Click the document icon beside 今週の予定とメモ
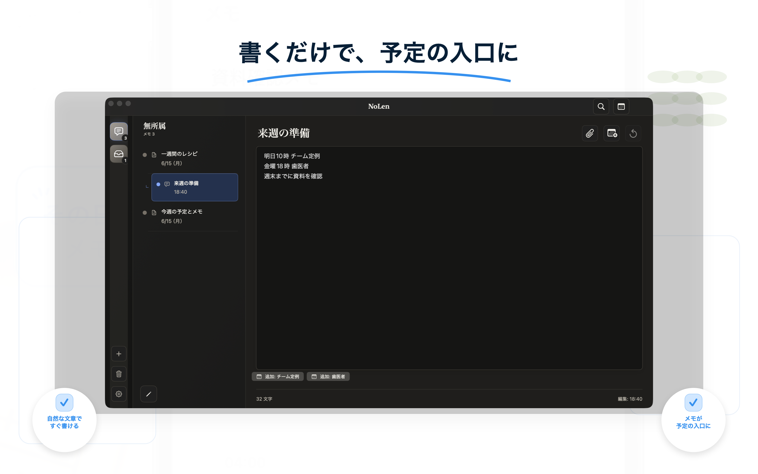Image resolution: width=758 pixels, height=474 pixels. point(154,213)
